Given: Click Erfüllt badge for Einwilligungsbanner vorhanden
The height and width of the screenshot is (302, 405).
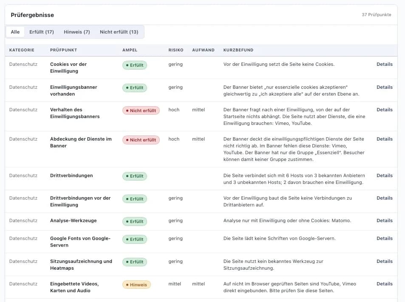Looking at the screenshot, I should [135, 88].
